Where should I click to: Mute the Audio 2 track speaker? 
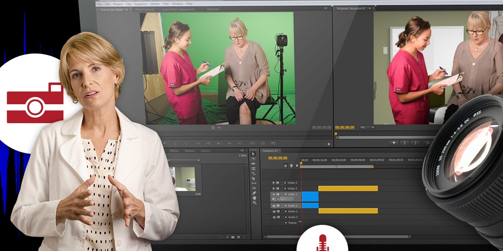tap(274, 212)
